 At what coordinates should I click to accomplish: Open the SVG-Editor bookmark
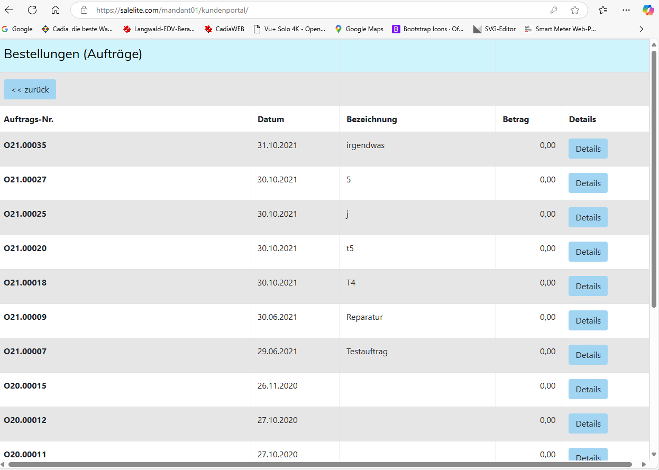click(x=495, y=29)
